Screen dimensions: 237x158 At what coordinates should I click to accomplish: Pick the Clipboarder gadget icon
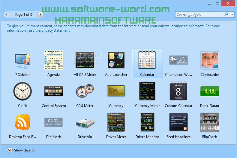tap(210, 60)
